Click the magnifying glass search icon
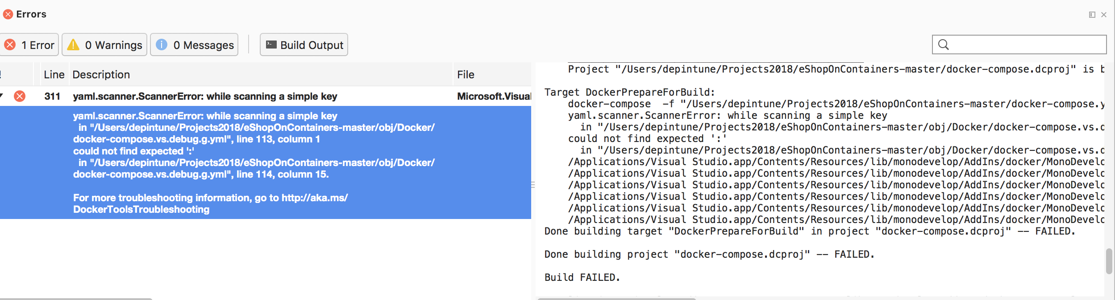Screen dimensions: 1115x300 [x=944, y=45]
